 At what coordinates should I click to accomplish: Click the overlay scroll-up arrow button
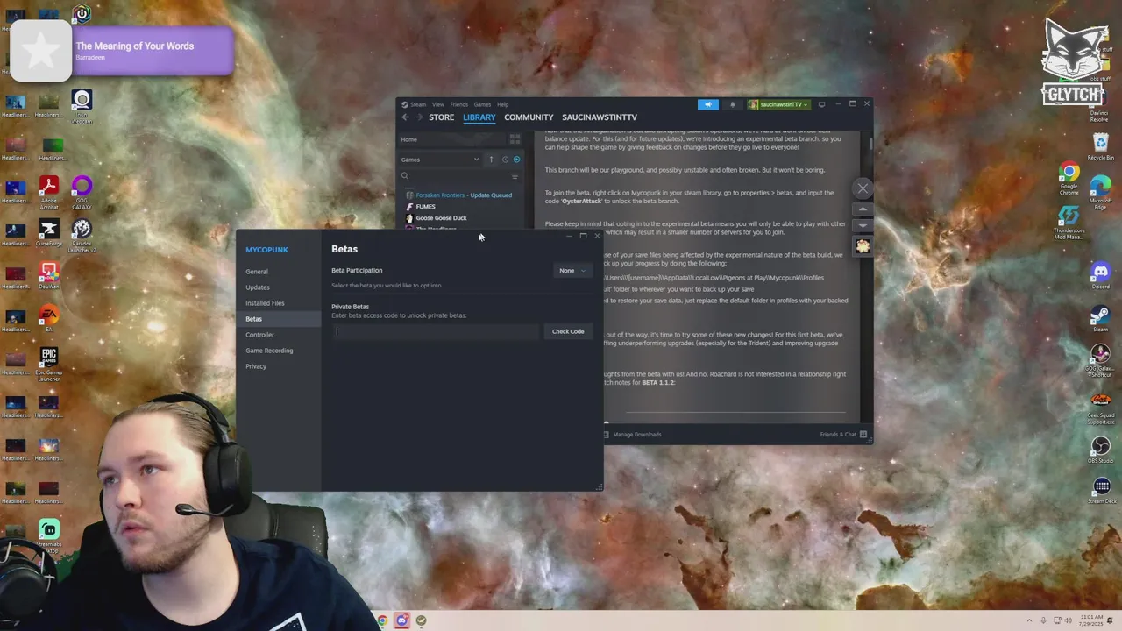pyautogui.click(x=863, y=209)
